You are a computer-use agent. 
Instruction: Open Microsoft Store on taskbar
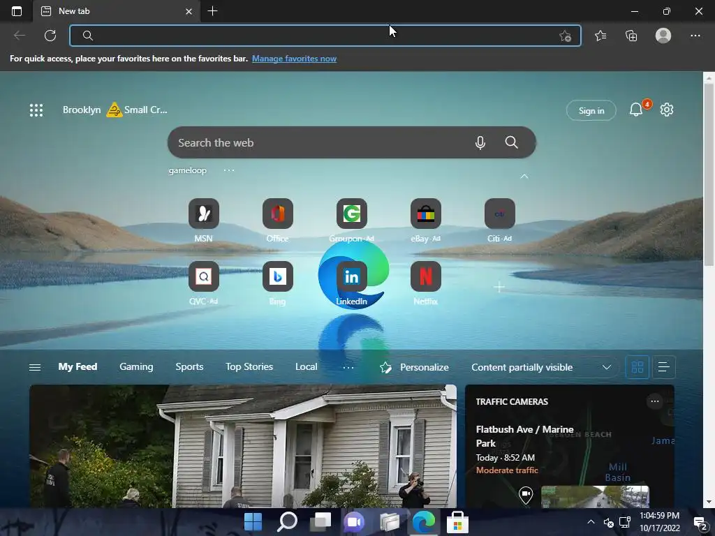click(457, 522)
